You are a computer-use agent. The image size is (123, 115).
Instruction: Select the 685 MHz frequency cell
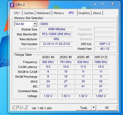48,62
